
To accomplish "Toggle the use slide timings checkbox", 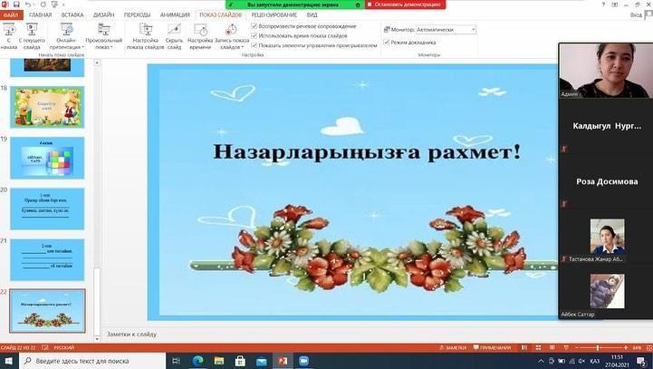I will 254,35.
